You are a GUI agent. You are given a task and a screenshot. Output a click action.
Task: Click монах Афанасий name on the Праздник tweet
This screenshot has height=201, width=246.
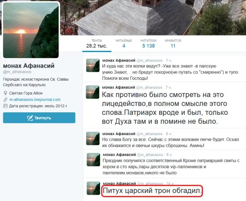pos(119,155)
